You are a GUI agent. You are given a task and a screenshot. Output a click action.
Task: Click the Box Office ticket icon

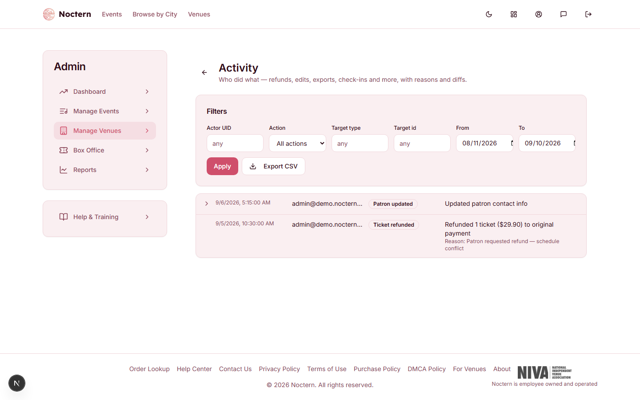pos(64,150)
